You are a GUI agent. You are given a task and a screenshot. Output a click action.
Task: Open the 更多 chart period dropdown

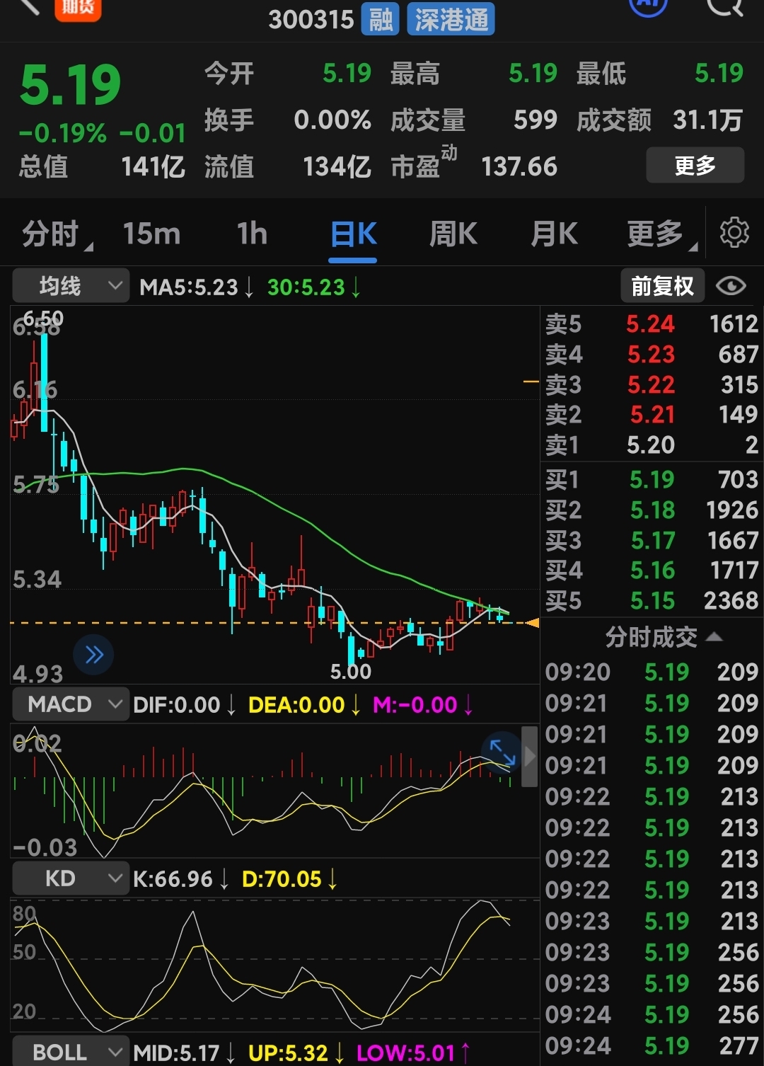[x=661, y=234]
